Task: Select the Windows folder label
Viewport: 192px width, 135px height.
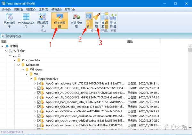Action: click(x=36, y=70)
